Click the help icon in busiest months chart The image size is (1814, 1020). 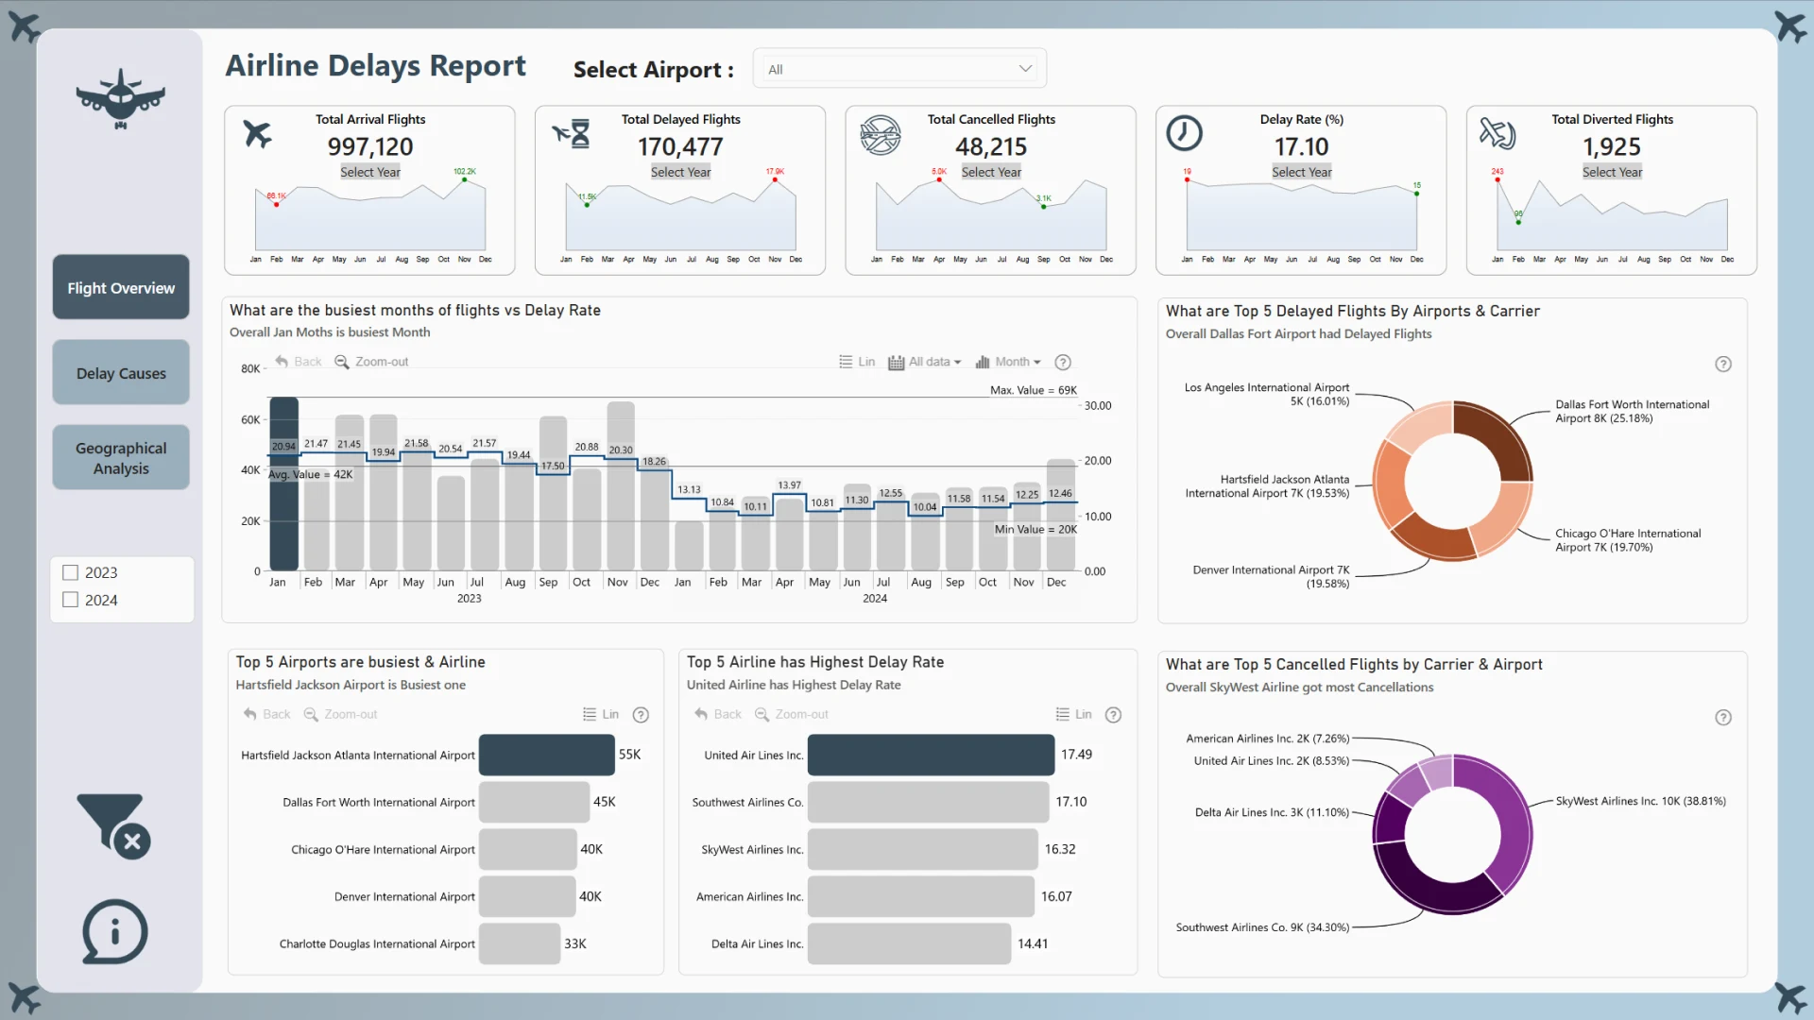pos(1063,363)
